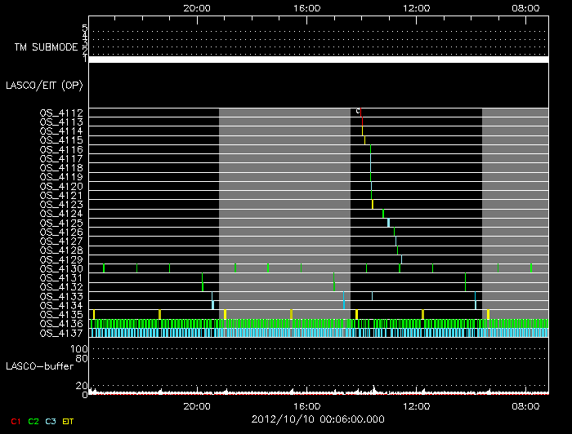Click the OS_4112 row label
Viewport: 572px width, 434px height.
point(61,113)
